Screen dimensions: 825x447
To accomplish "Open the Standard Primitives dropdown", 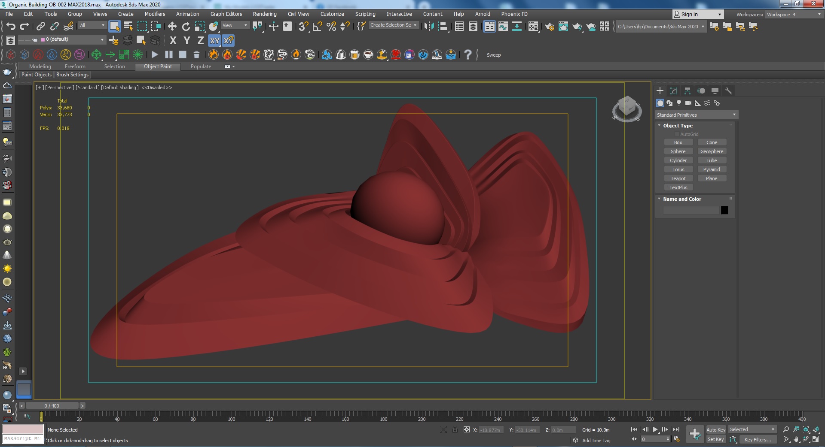I will click(696, 115).
